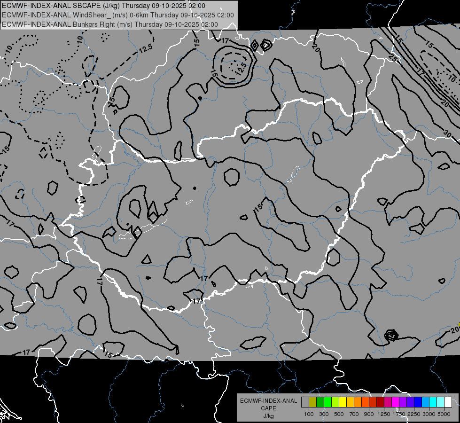Click the white swatch ending the color scale
Image resolution: width=460 pixels, height=423 pixels.
448,402
